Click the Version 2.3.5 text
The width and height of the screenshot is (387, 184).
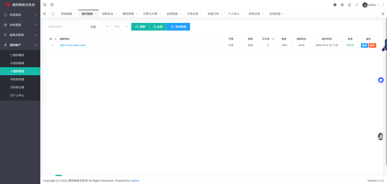(376, 181)
